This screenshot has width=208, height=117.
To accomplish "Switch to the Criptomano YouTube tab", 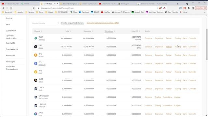I will pyautogui.click(x=108, y=4).
